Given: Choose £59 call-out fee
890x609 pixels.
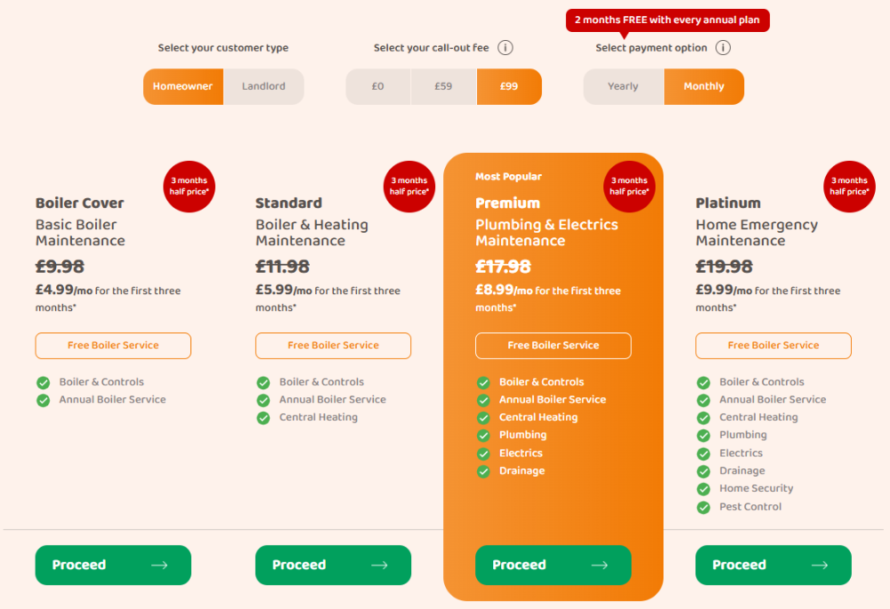Looking at the screenshot, I should 443,87.
